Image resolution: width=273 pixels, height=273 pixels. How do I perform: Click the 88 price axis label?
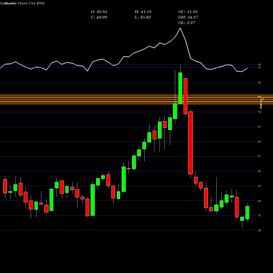click(259, 64)
